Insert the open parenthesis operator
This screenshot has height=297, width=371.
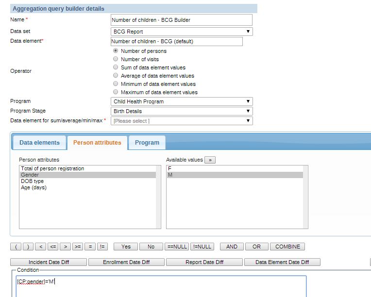(x=16, y=247)
